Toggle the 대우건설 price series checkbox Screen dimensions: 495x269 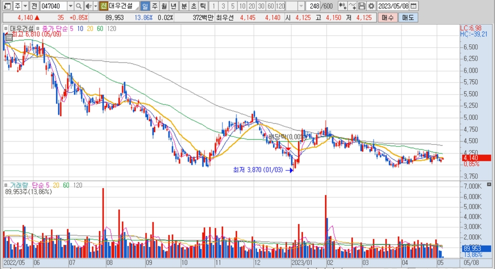(6, 29)
